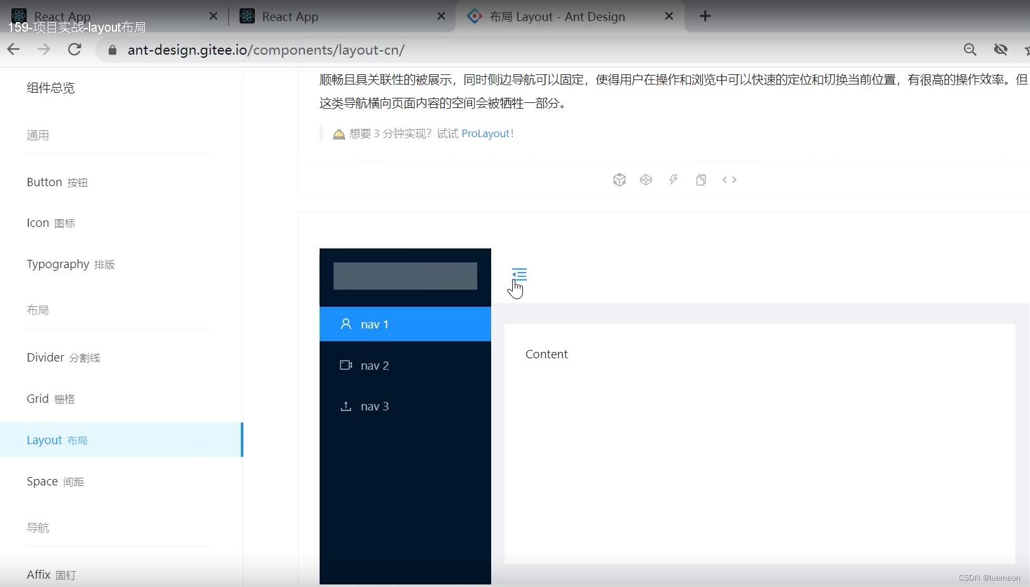Open Divider 分割线 component page
Viewport: 1030px width, 587px height.
coord(64,358)
